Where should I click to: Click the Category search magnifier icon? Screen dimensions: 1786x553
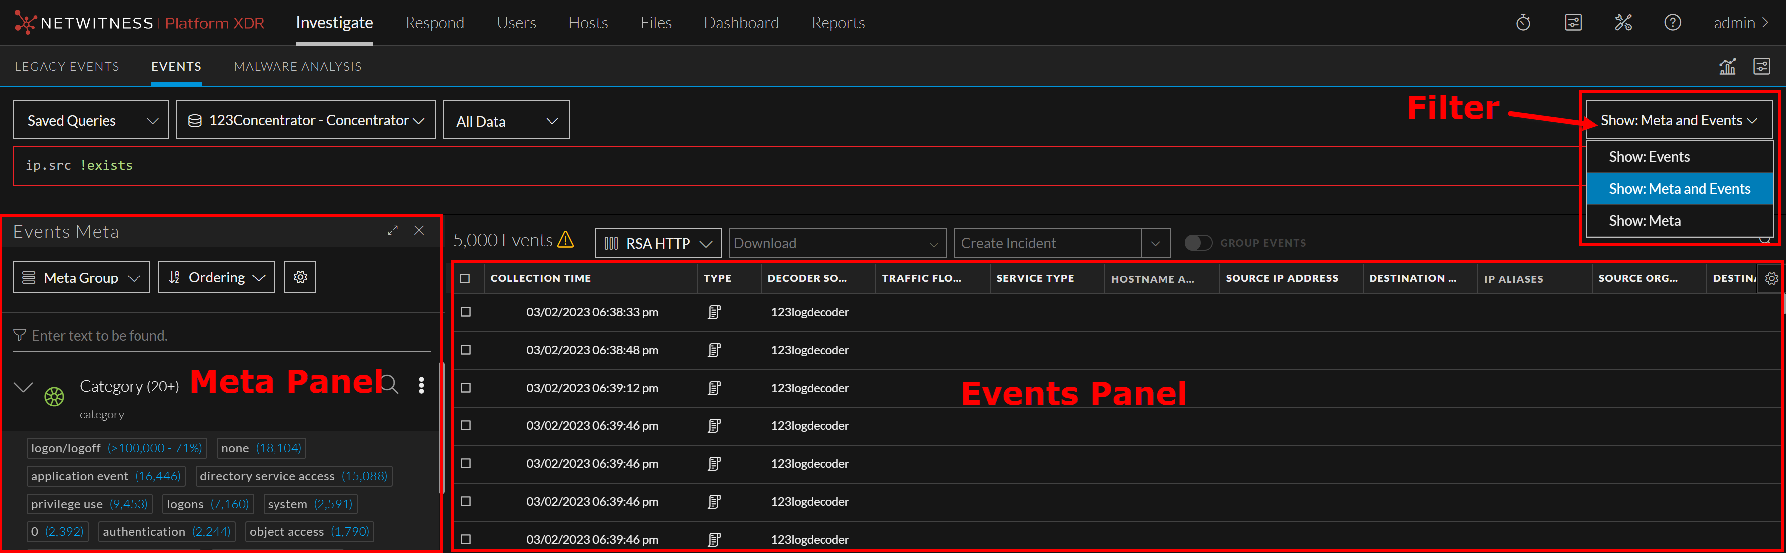tap(390, 385)
